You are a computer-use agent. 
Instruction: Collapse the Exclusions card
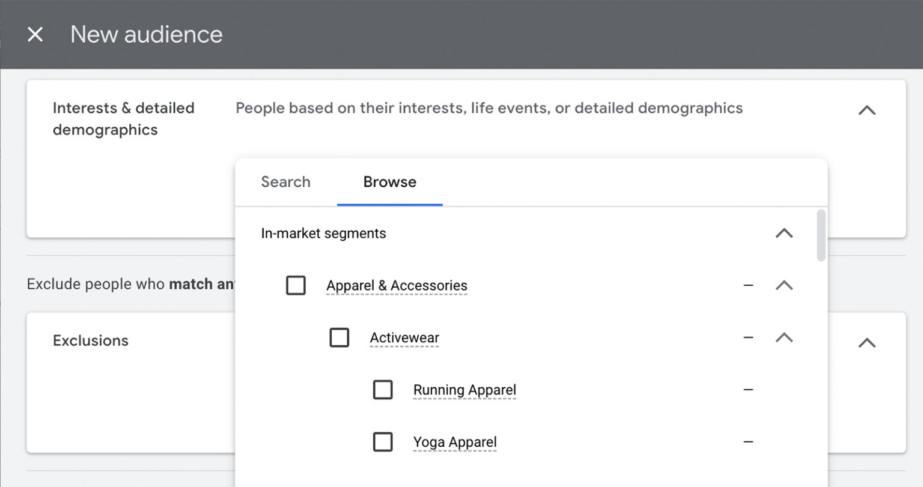click(867, 342)
